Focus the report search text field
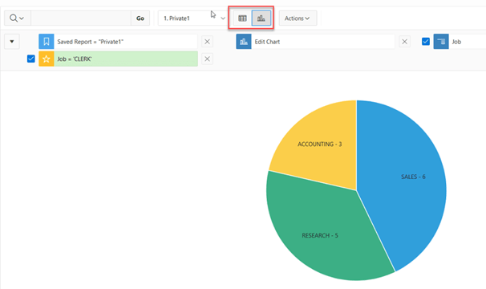The height and width of the screenshot is (289, 486). 81,18
